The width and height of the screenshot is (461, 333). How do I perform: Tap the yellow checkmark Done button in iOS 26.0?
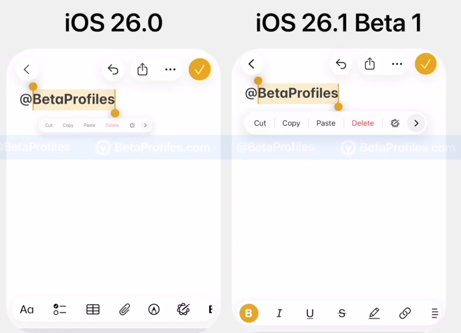pyautogui.click(x=200, y=70)
